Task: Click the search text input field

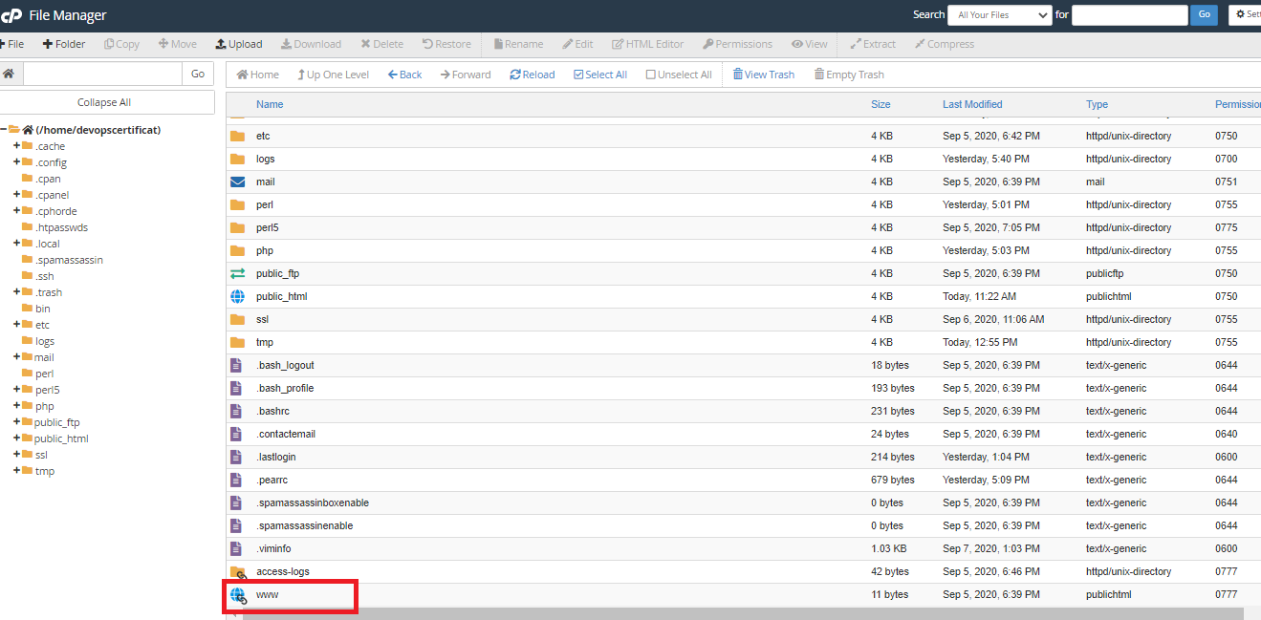Action: tap(1129, 14)
